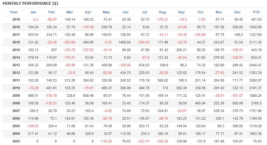The width and height of the screenshot is (267, 145).
Task: Click the 2016 year row label
Action: click(16, 42)
